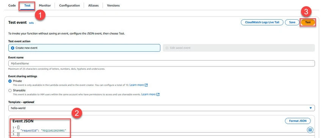
Task: Open the Code tab
Action: [x=12, y=6]
